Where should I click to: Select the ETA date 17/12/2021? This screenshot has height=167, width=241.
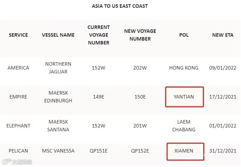[223, 97]
